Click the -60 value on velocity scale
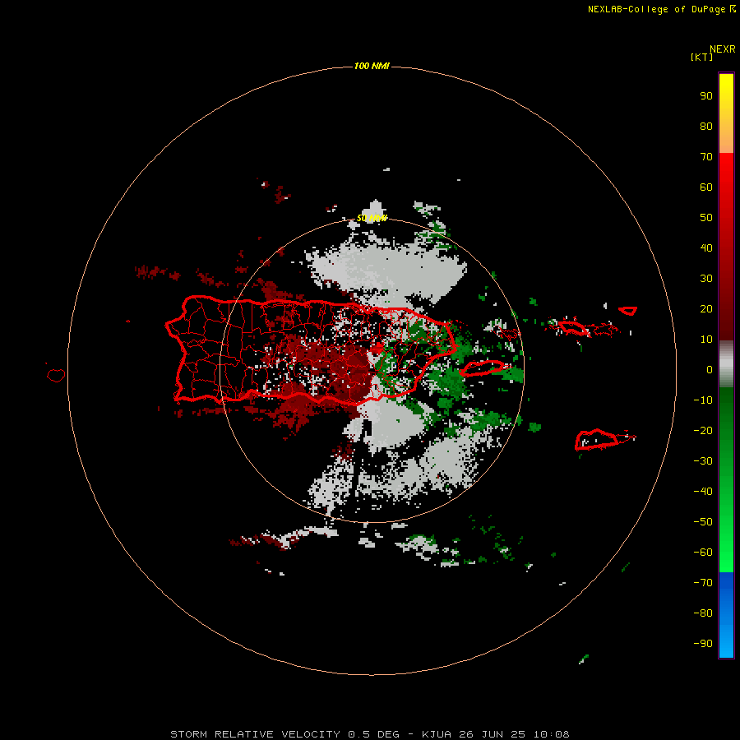This screenshot has width=740, height=740. pyautogui.click(x=703, y=553)
